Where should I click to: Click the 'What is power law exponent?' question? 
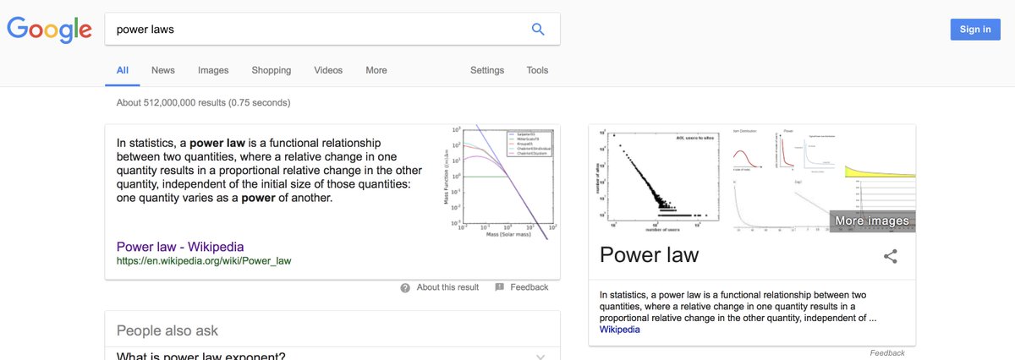[x=200, y=356]
